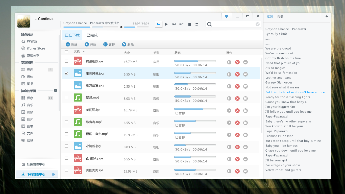Open folder for 面包旅行.ipa
Image resolution: width=345 pixels, height=194 pixels.
pyautogui.click(x=245, y=159)
